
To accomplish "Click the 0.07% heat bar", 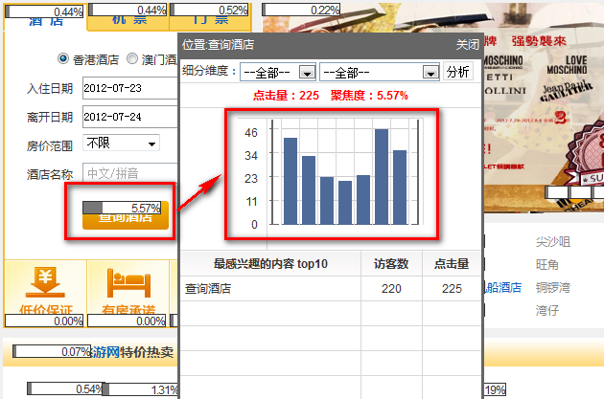I will click(x=52, y=351).
